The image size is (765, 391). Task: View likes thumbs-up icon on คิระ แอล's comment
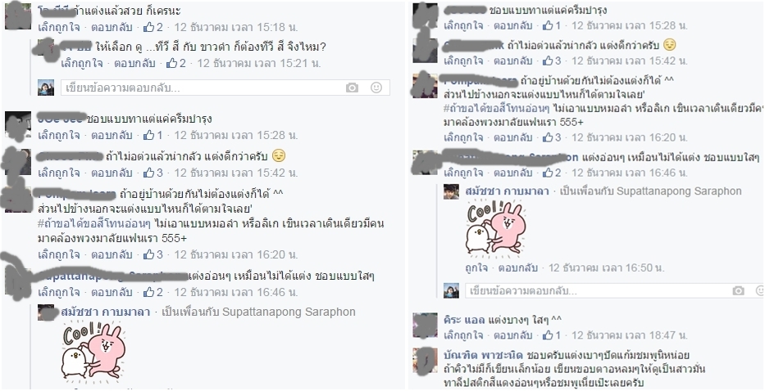tap(549, 335)
